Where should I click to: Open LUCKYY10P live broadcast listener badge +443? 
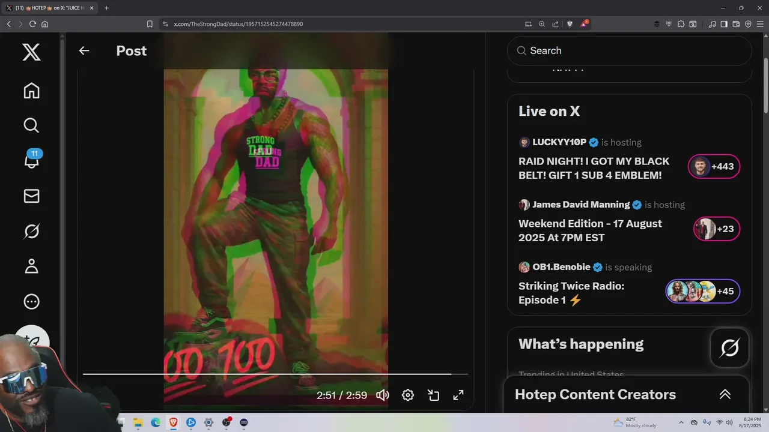point(714,167)
